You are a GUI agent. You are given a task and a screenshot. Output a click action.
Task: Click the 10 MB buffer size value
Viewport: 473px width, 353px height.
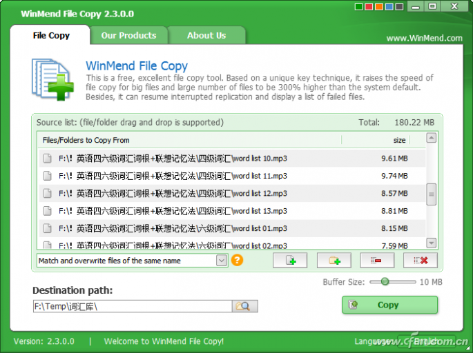click(x=431, y=282)
